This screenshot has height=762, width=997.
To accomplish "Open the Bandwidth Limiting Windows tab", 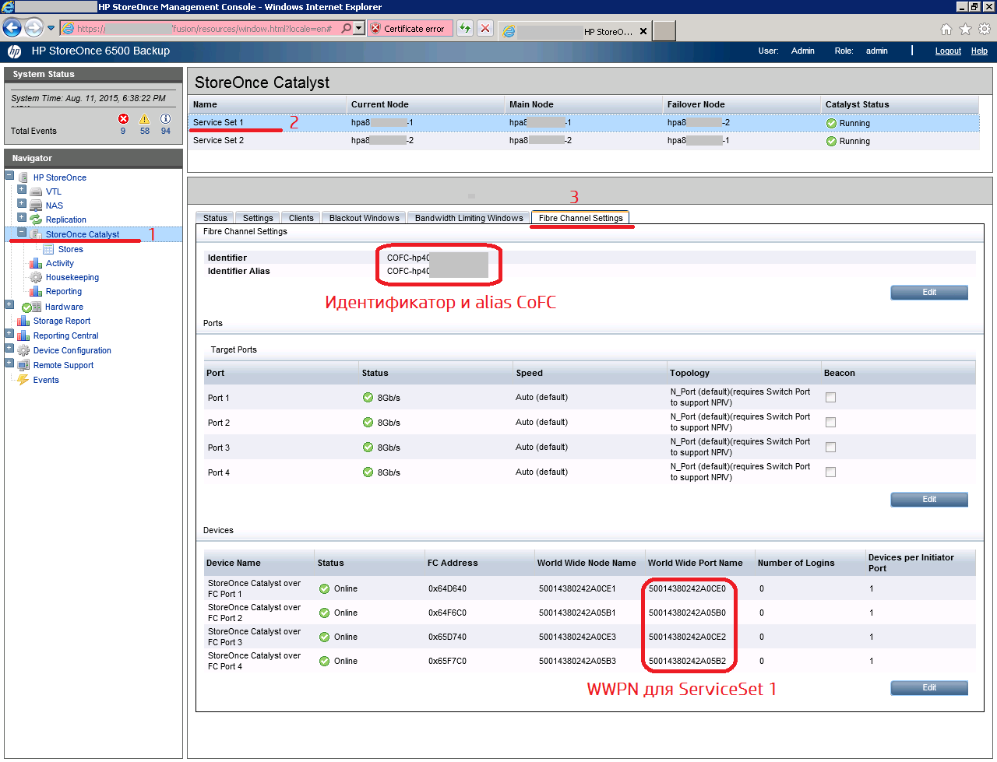I will click(x=469, y=218).
